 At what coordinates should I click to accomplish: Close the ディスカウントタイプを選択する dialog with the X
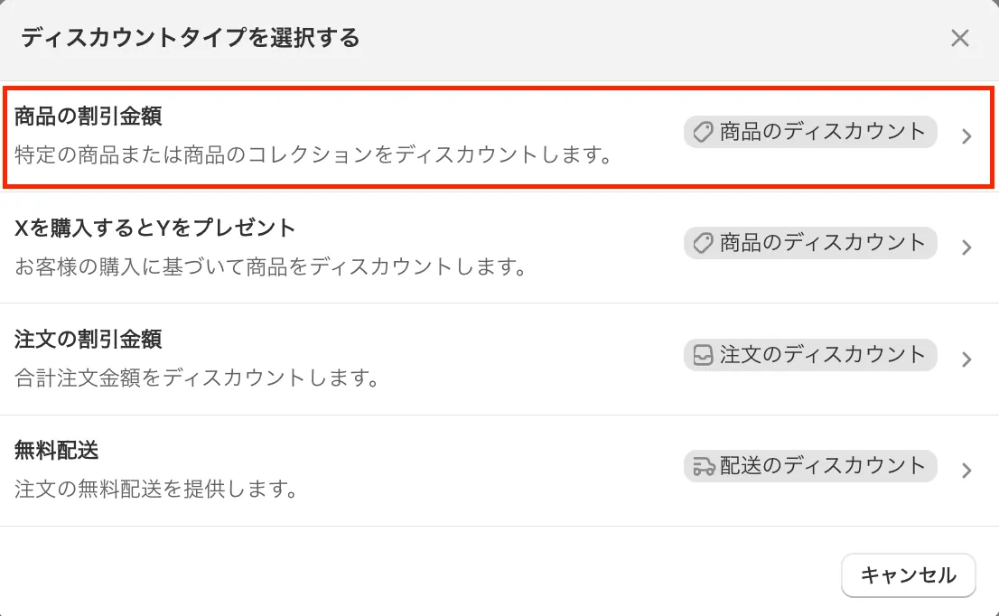[x=959, y=38]
